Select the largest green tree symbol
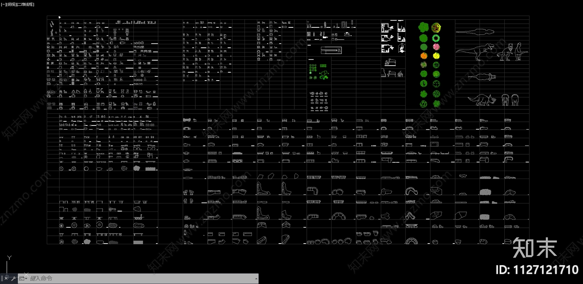Viewport: 583px width, 284px height. click(423, 27)
